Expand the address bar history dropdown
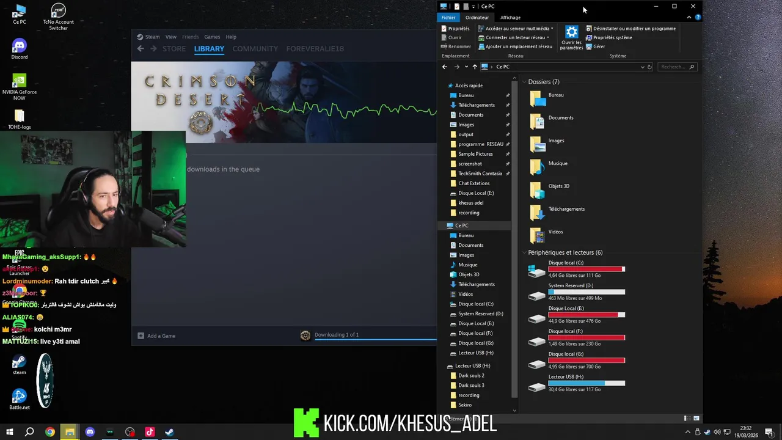The height and width of the screenshot is (440, 782). (x=642, y=67)
